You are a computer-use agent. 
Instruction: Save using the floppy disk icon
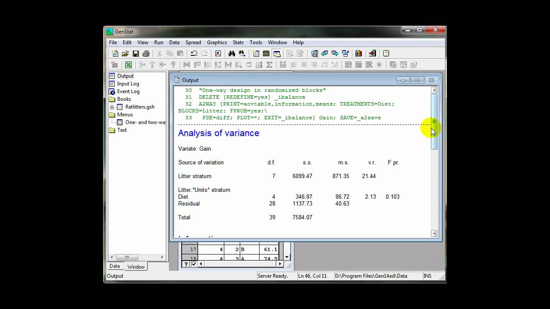135,54
